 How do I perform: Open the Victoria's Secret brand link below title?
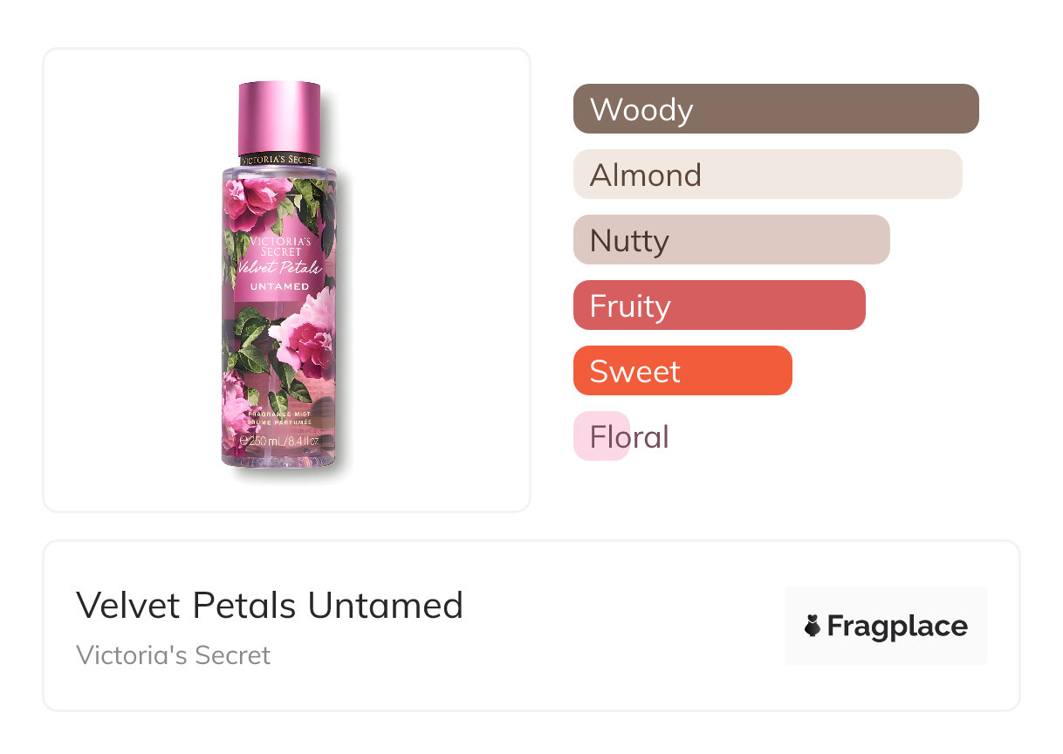click(x=174, y=655)
